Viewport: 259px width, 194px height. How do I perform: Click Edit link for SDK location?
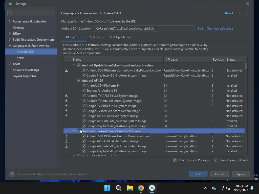click(x=200, y=29)
